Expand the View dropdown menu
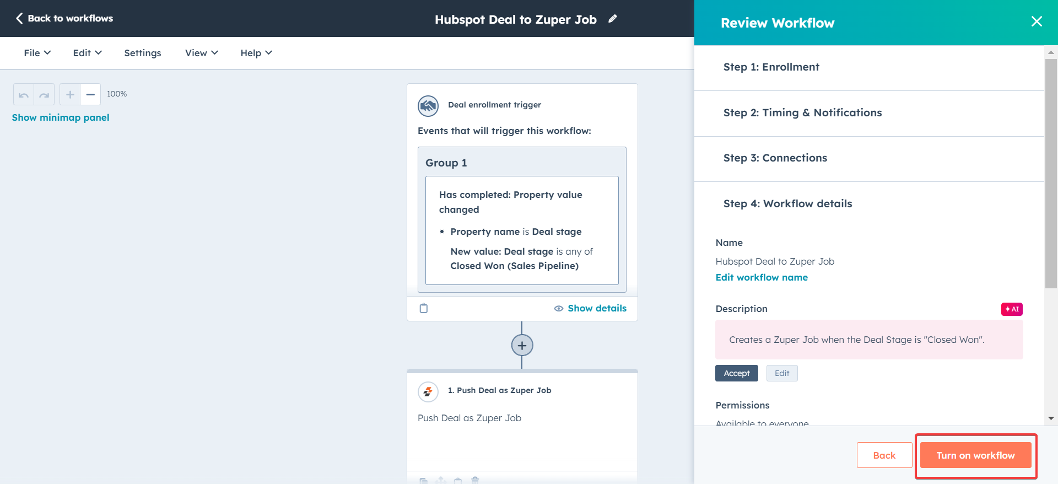This screenshot has height=484, width=1058. pos(201,53)
